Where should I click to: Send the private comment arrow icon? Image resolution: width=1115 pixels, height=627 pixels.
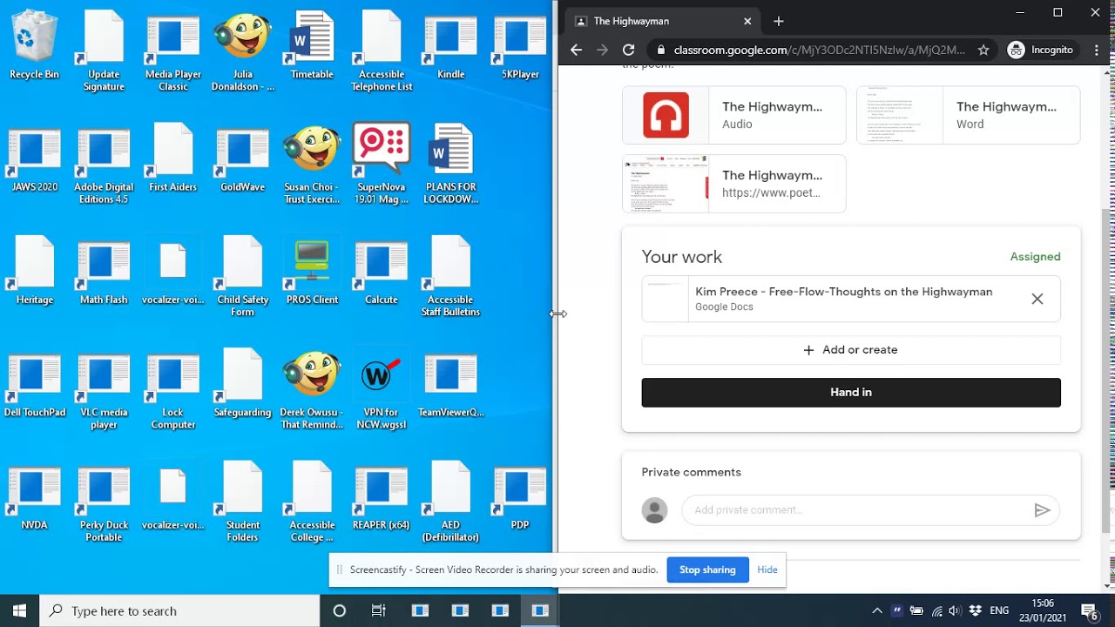coord(1042,510)
